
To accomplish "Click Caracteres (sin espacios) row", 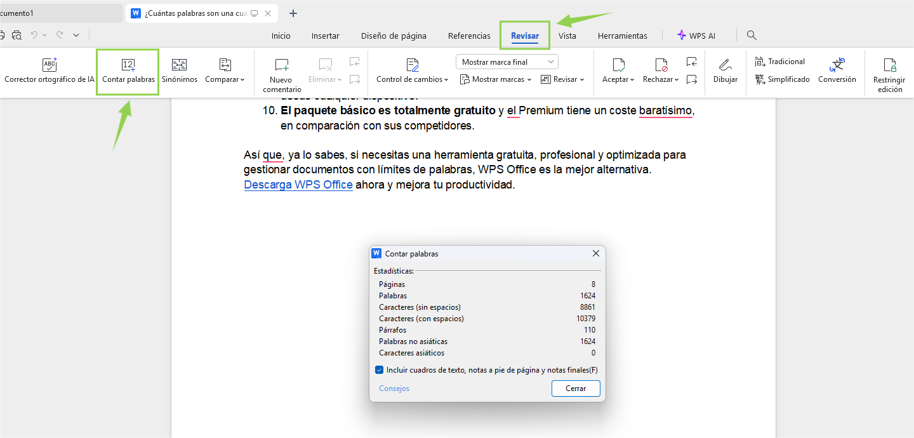I will click(487, 307).
